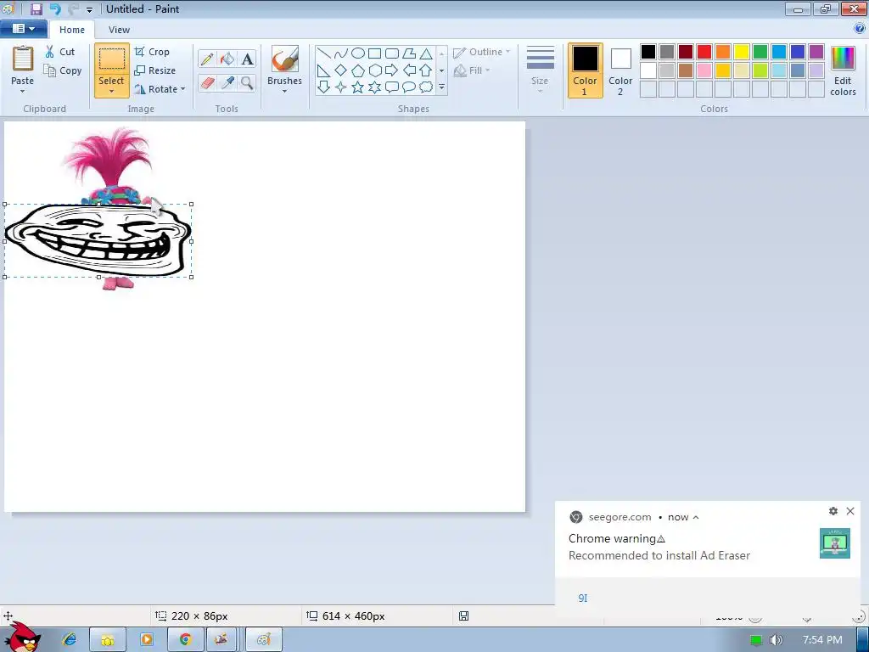The image size is (869, 652).
Task: Activate Color 1 foreground selector
Action: click(x=585, y=70)
